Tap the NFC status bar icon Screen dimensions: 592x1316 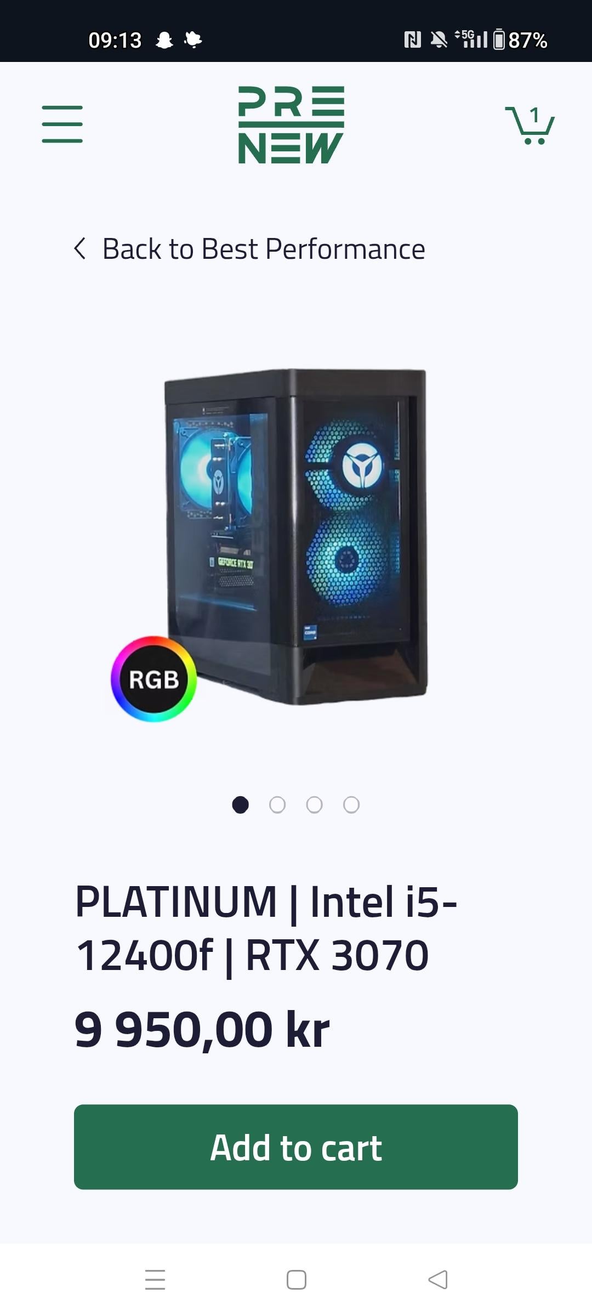413,39
